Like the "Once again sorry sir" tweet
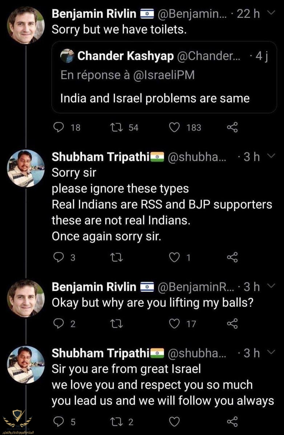284x435 pixels. pyautogui.click(x=175, y=257)
